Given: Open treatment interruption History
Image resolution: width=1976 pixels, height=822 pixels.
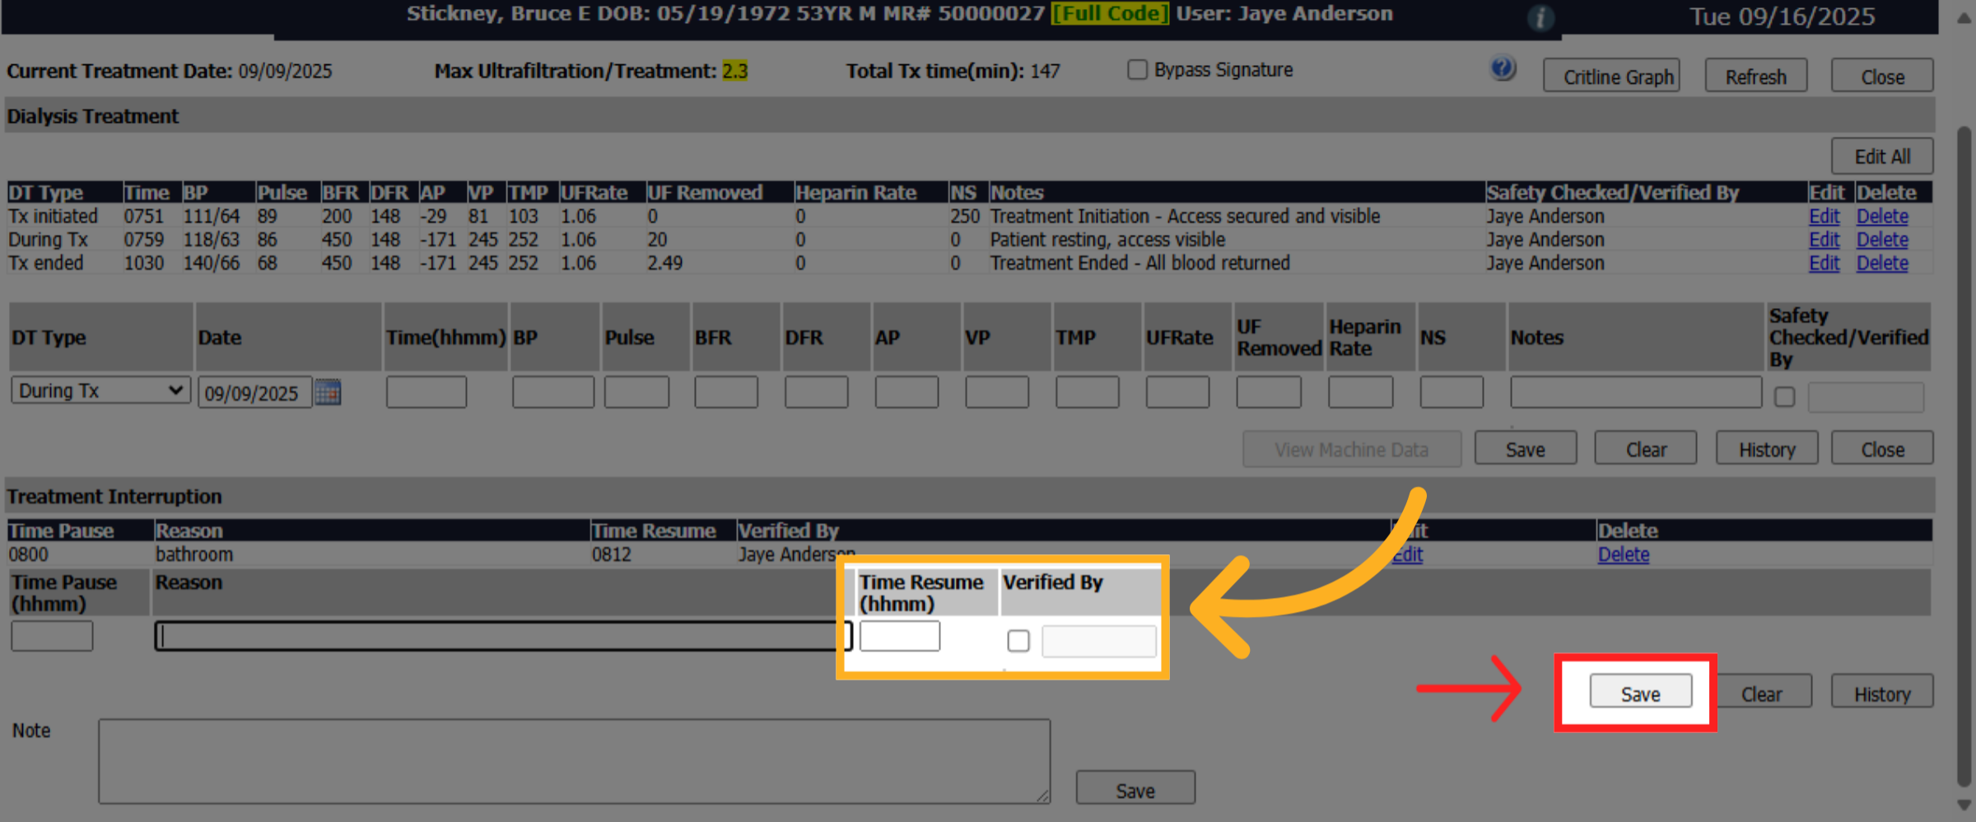Looking at the screenshot, I should (x=1882, y=692).
